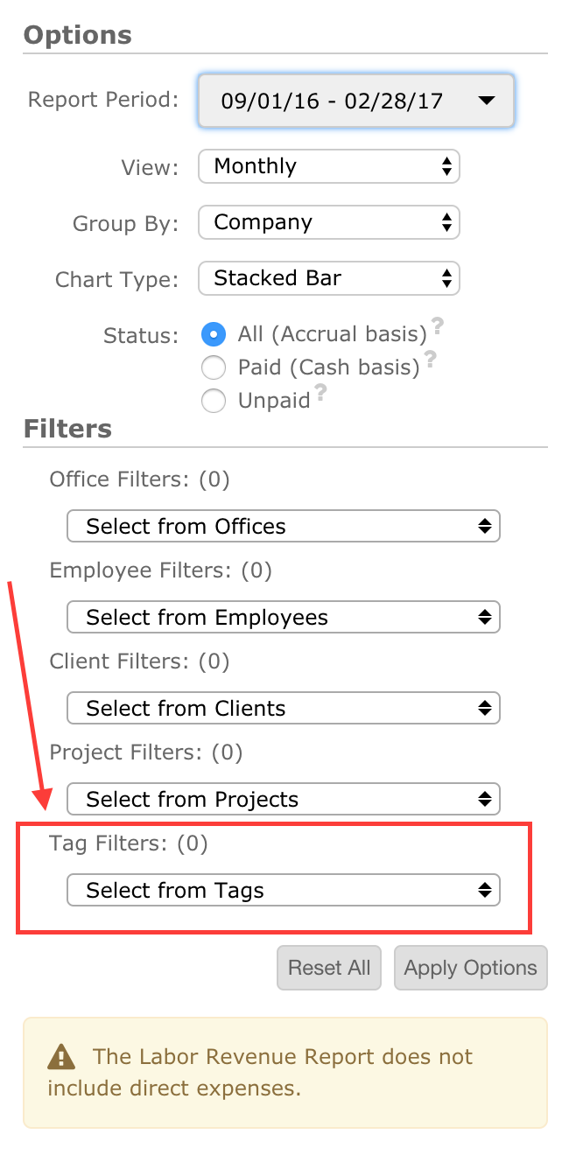Screen dimensions: 569x1162
Task: Click the Apply Options button
Action: click(x=471, y=968)
